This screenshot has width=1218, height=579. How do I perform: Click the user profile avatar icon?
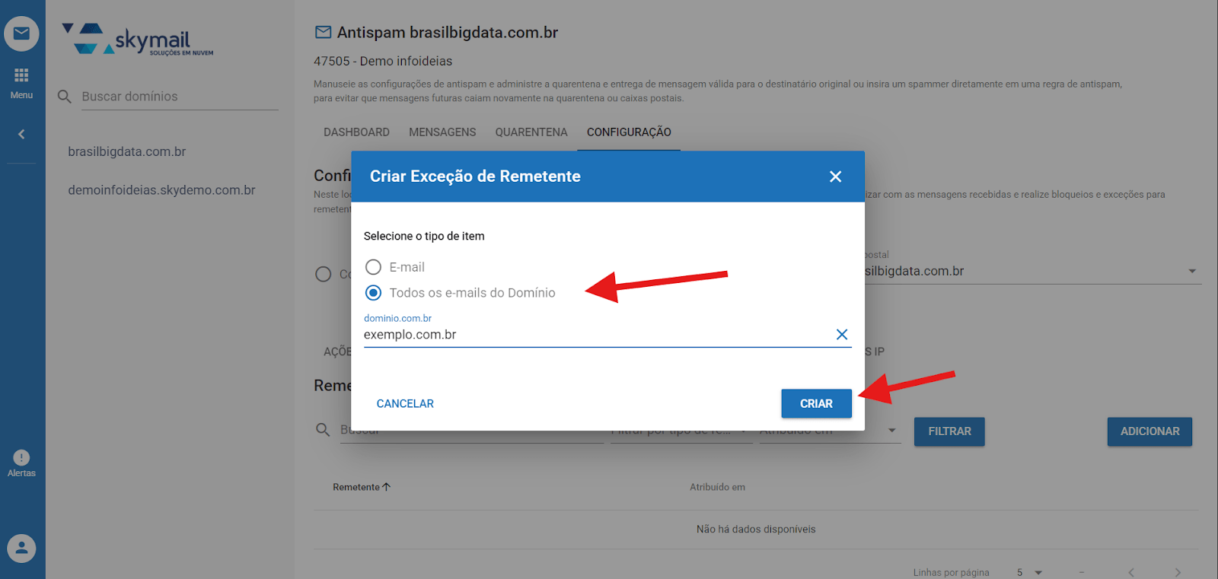coord(21,548)
